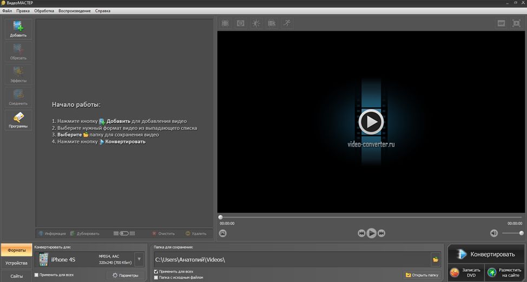This screenshot has width=527, height=282.
Task: Enable left 'Применить для всех' under format
Action: click(x=37, y=275)
